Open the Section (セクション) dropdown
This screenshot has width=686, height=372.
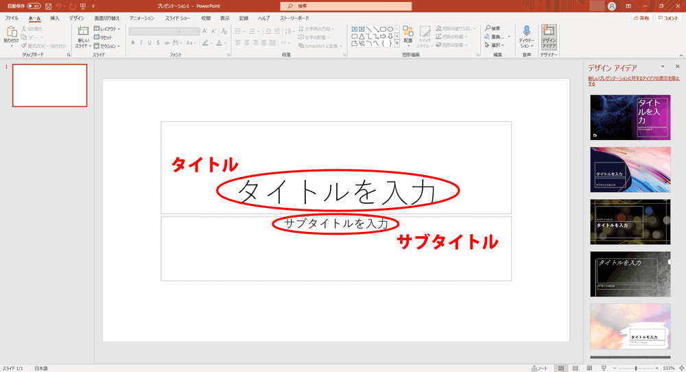pyautogui.click(x=107, y=46)
